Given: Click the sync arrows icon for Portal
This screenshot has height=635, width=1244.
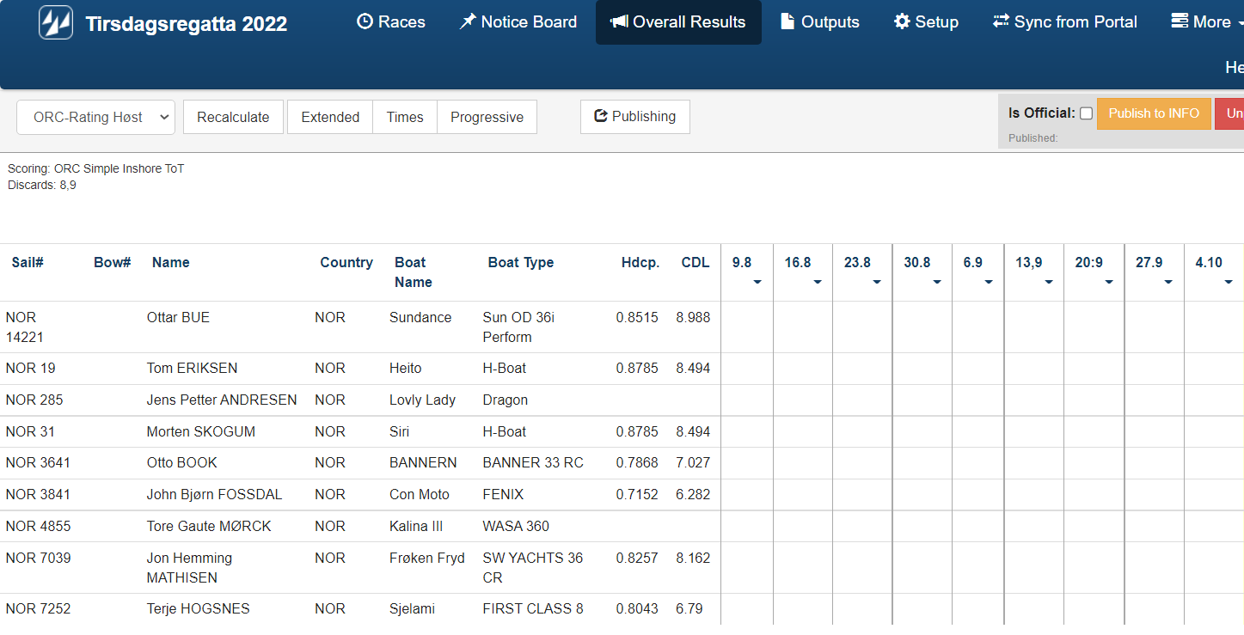Looking at the screenshot, I should [1001, 22].
